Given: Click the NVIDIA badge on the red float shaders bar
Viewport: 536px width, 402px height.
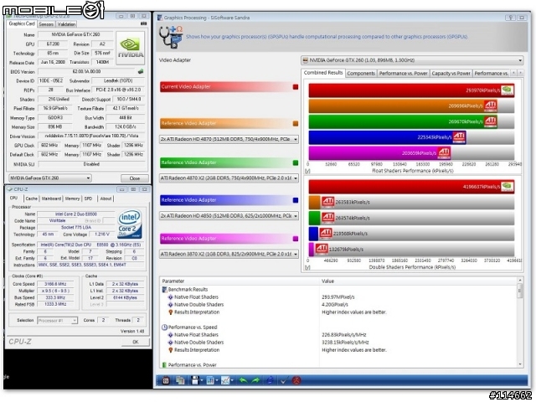Looking at the screenshot, I should point(508,90).
